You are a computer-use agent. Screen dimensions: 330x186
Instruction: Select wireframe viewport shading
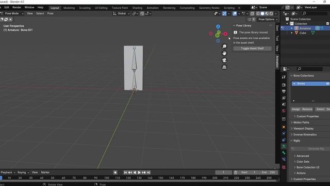pos(258,13)
